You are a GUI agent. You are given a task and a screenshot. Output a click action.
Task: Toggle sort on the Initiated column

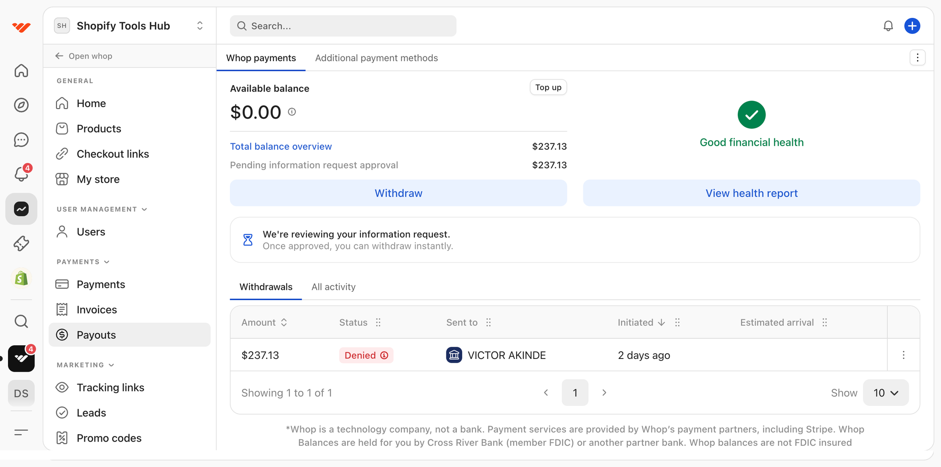(641, 322)
